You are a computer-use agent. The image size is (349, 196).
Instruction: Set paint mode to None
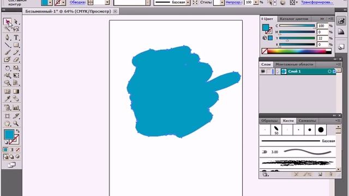[x=17, y=150]
